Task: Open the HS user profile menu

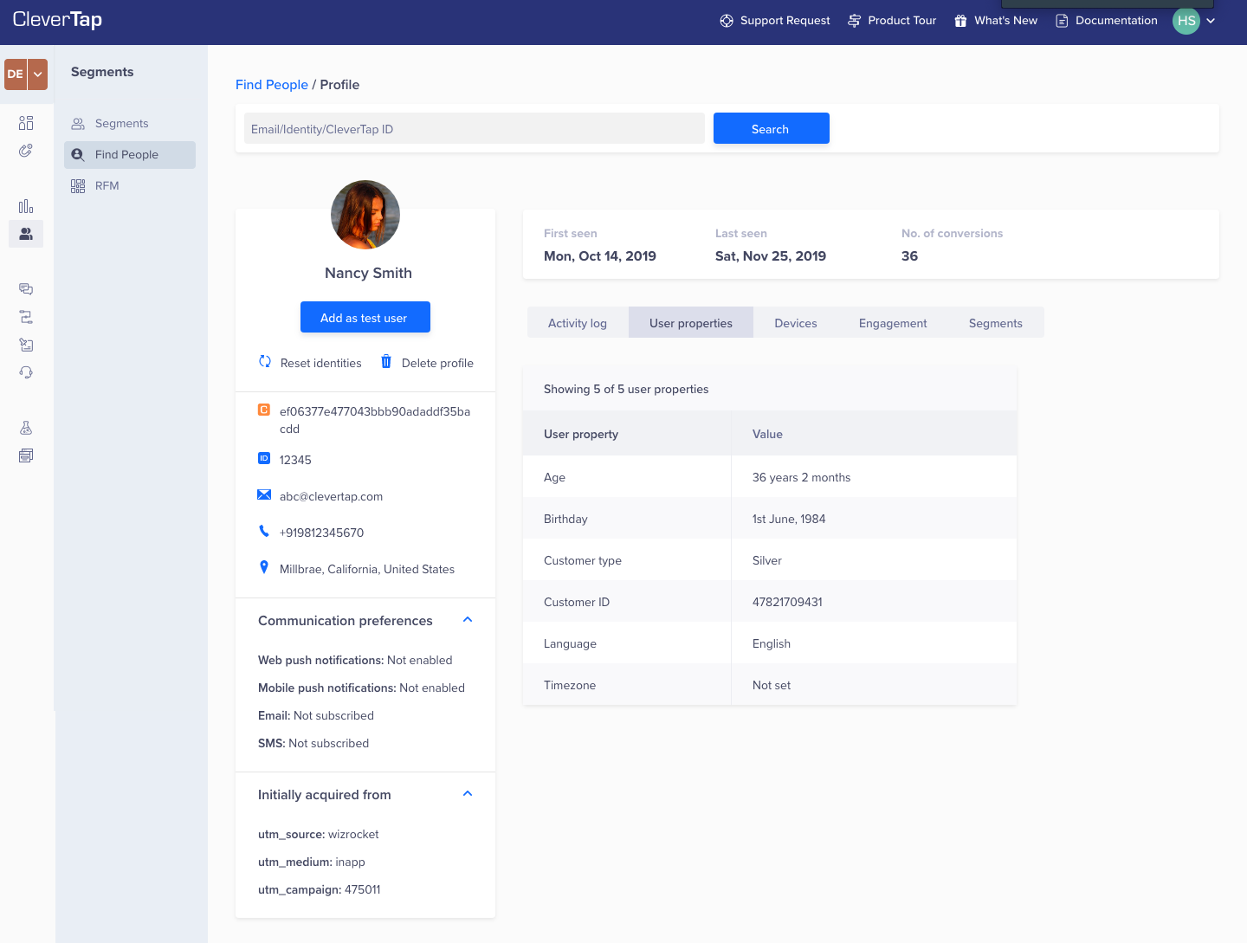Action: click(1194, 21)
